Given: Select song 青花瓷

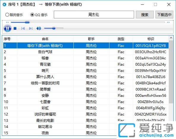Looking at the screenshot, I should point(45,64).
